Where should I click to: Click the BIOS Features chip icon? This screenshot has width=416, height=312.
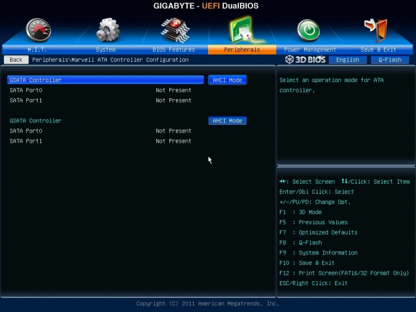coord(175,30)
